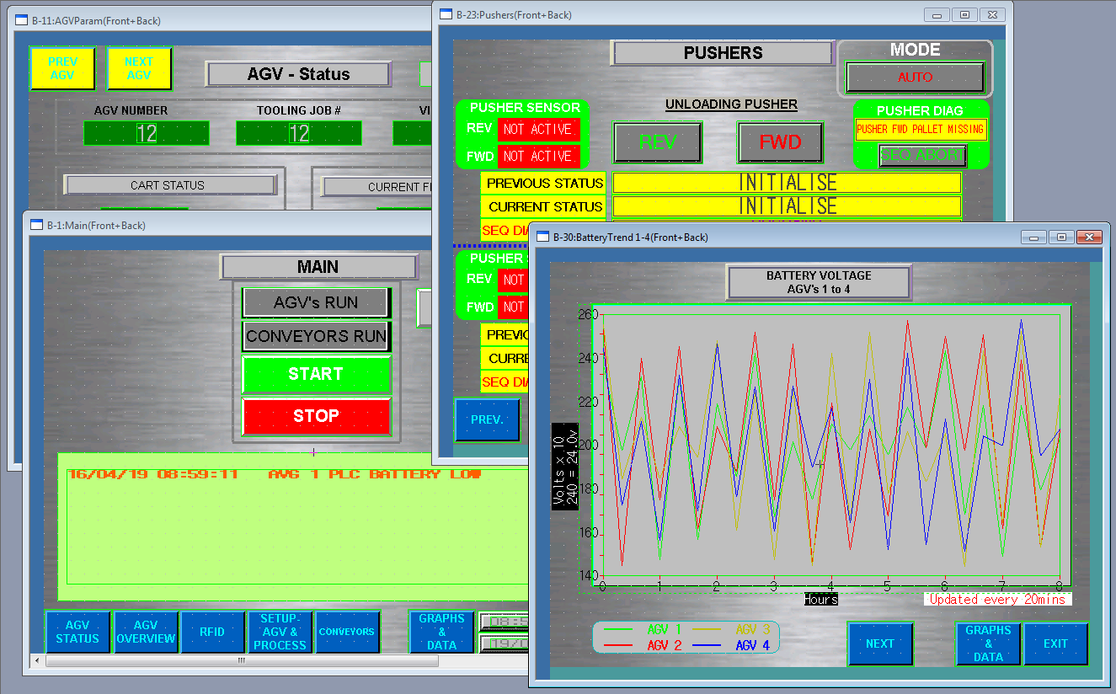Open CONVEYORS screen from Main window
1116x694 pixels.
click(346, 632)
